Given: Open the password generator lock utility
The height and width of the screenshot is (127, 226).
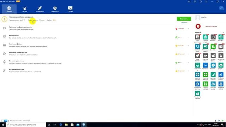Looking at the screenshot, I should (x=198, y=93).
